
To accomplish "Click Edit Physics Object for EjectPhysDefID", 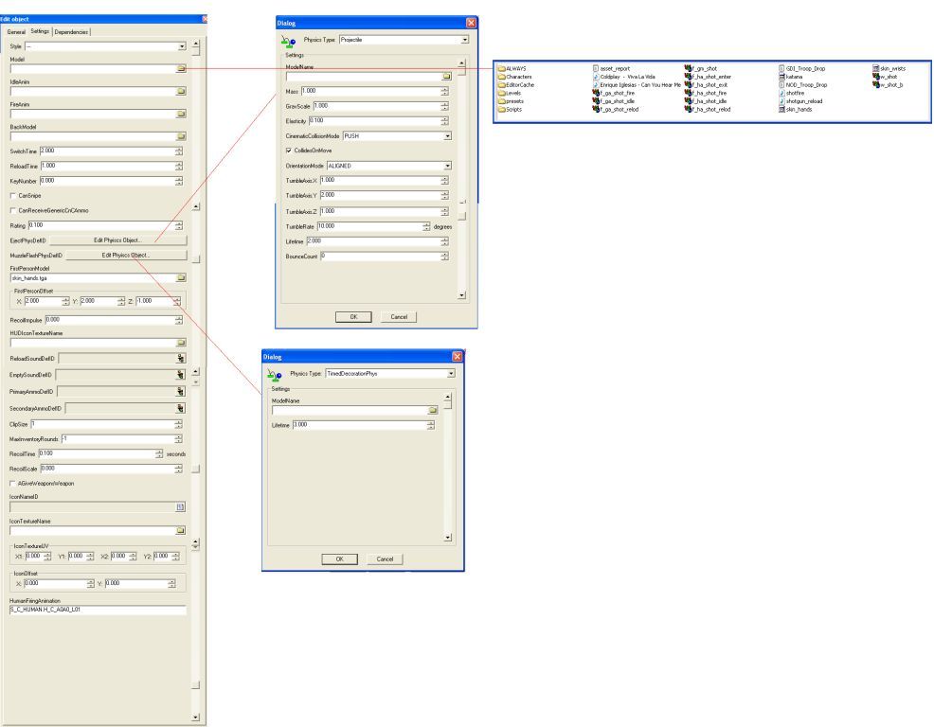I will (117, 240).
